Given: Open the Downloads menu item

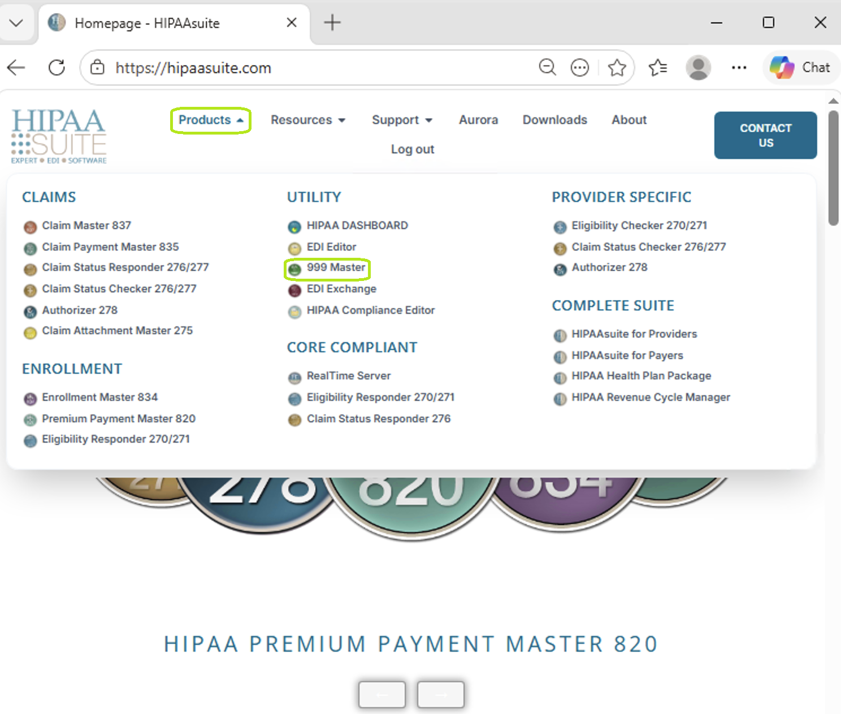Looking at the screenshot, I should (x=554, y=120).
